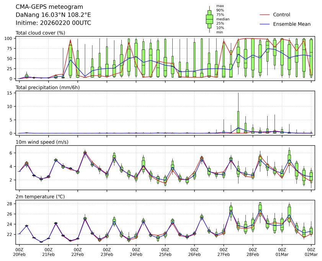Screen dimensions: 322x261
Task: Click the median label in box-plot legend
Action: pos(223,19)
